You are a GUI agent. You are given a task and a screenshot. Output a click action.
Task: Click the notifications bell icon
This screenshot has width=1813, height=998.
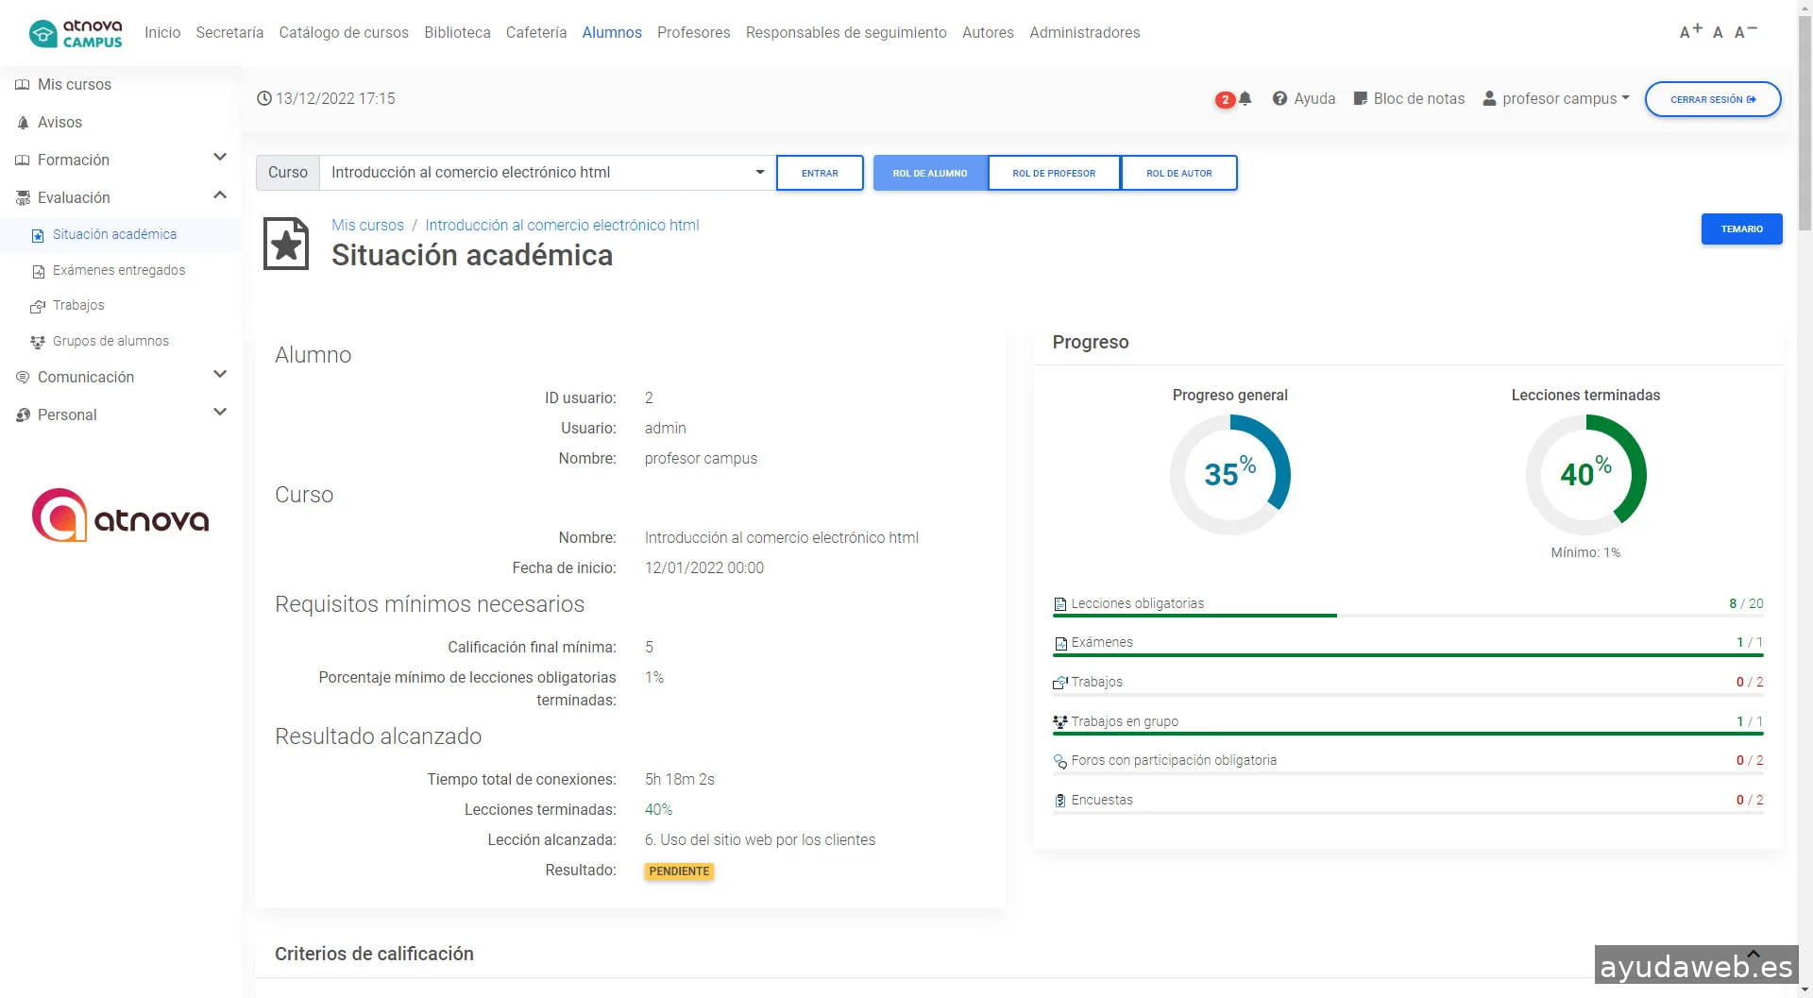pos(1245,98)
